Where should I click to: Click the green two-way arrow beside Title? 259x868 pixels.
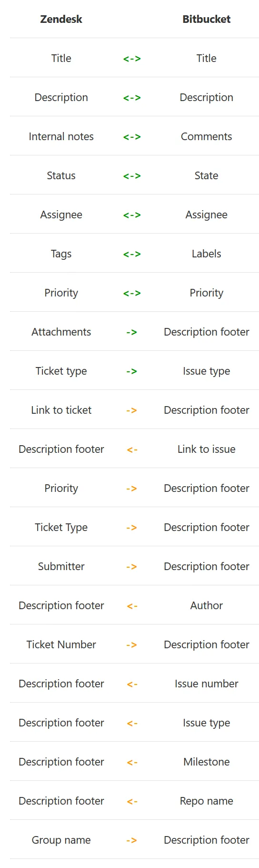tap(132, 59)
